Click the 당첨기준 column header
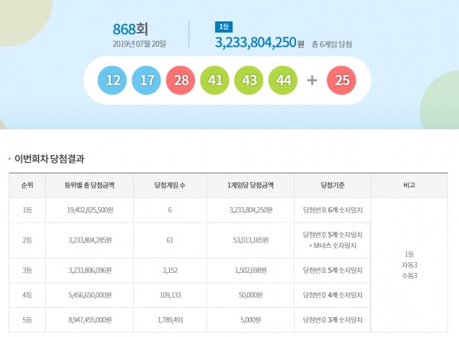The width and height of the screenshot is (459, 337). (333, 185)
